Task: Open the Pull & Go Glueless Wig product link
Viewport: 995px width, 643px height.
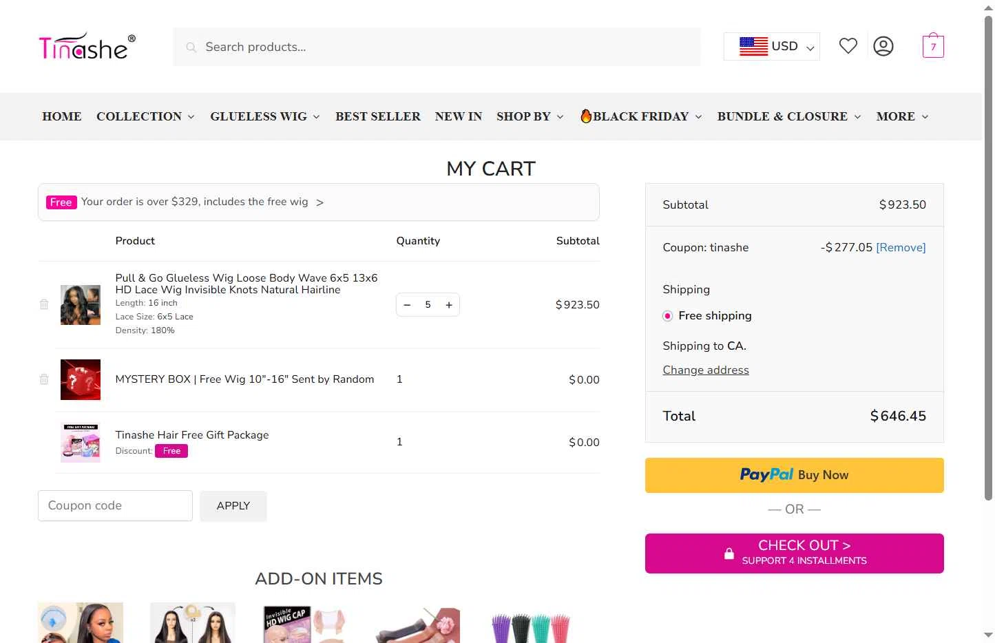Action: point(247,284)
